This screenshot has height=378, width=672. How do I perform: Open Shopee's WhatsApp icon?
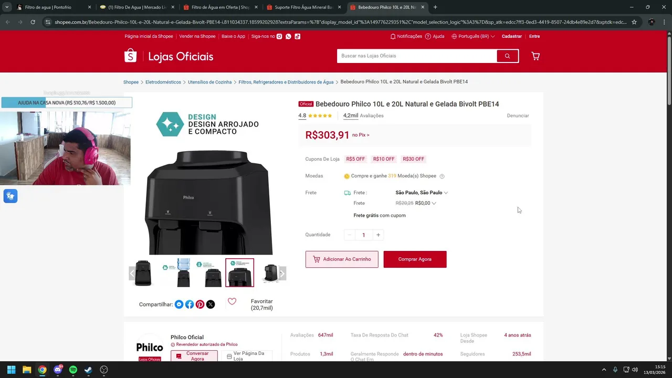coord(288,36)
